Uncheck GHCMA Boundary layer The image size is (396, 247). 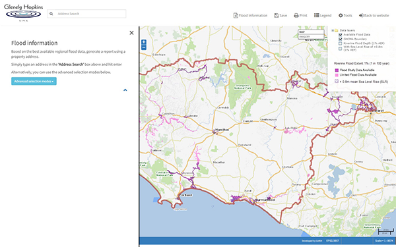(x=340, y=39)
